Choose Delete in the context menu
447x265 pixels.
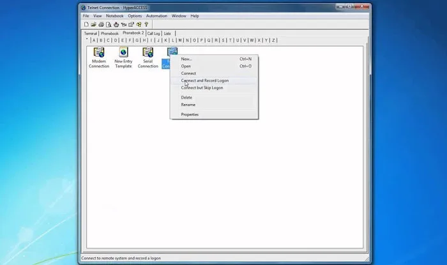pyautogui.click(x=215, y=98)
